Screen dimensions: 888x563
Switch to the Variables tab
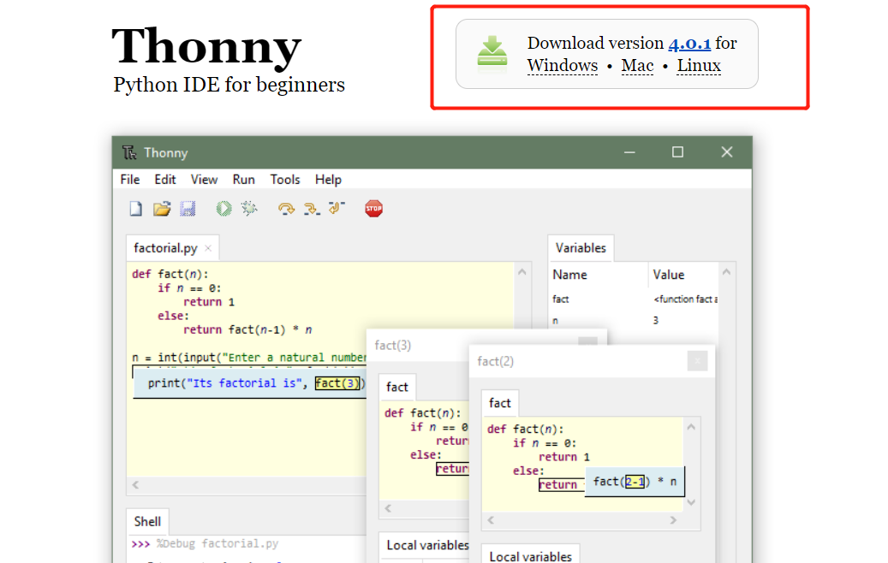[x=581, y=248]
